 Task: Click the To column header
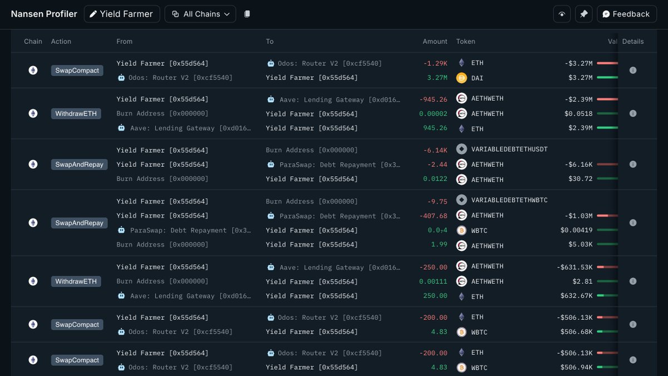270,42
